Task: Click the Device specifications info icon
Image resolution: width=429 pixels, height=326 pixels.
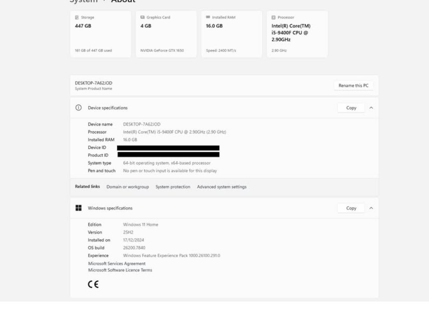Action: coord(78,108)
